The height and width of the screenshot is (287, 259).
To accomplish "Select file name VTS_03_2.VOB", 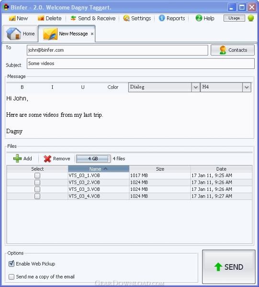I will [x=84, y=183].
